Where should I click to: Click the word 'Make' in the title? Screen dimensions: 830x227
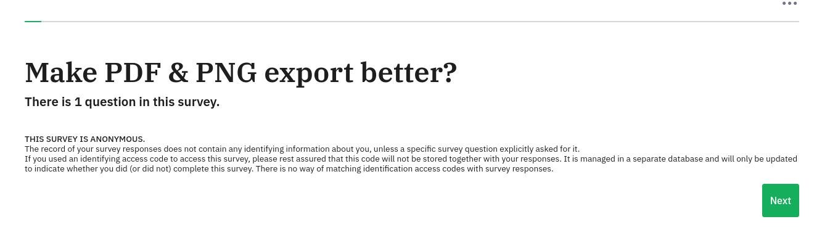[x=61, y=73]
